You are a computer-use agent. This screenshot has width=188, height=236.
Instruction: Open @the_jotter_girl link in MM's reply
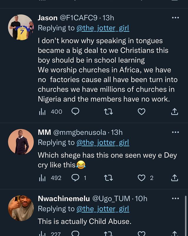(x=103, y=142)
